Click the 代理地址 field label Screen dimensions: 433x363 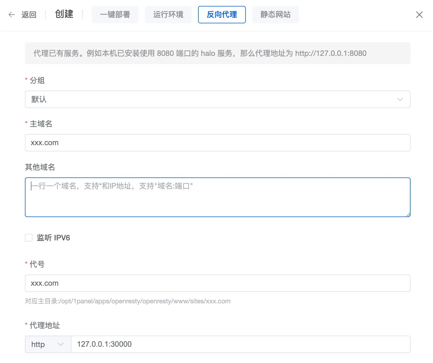click(45, 325)
